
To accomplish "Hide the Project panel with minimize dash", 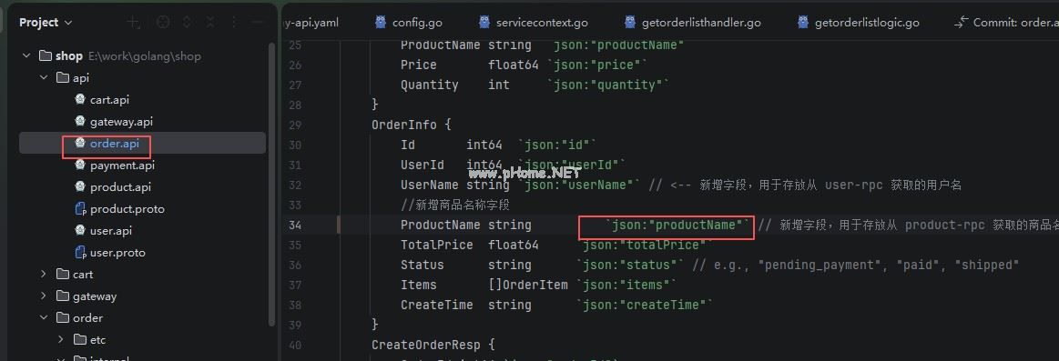I will [x=257, y=22].
